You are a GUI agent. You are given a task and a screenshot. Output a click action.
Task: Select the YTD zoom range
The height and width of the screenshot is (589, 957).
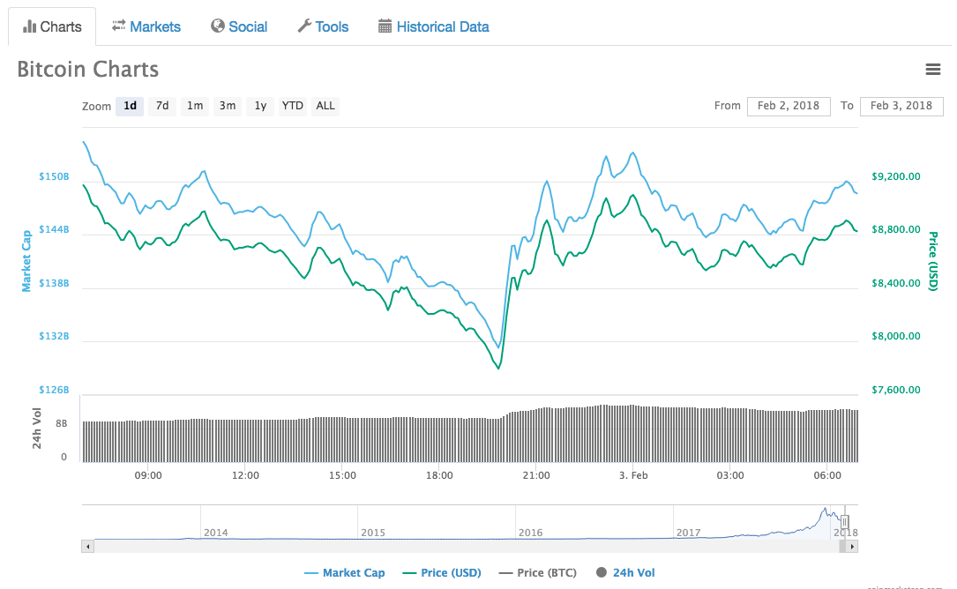(292, 106)
